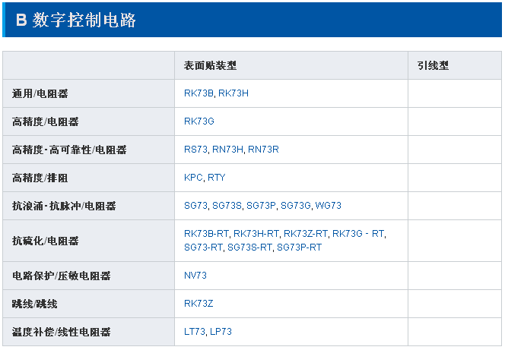505x350 pixels.
Task: Click the SG73S product link
Action: pyautogui.click(x=227, y=206)
